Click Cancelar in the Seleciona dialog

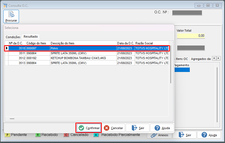point(113,128)
